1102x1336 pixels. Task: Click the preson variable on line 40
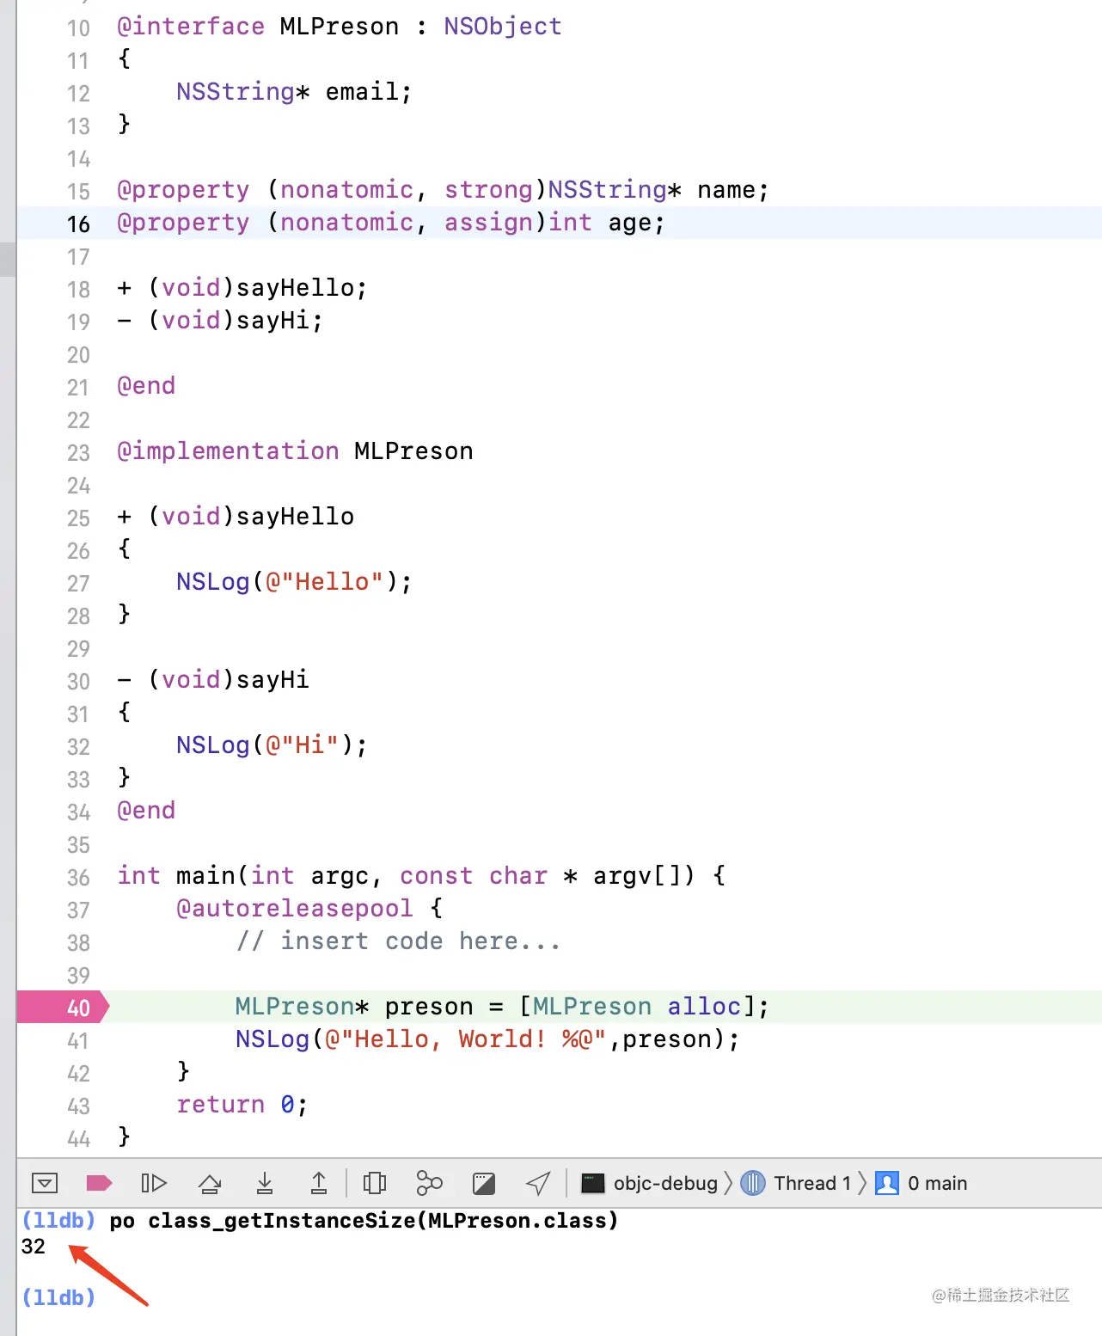tap(429, 1007)
